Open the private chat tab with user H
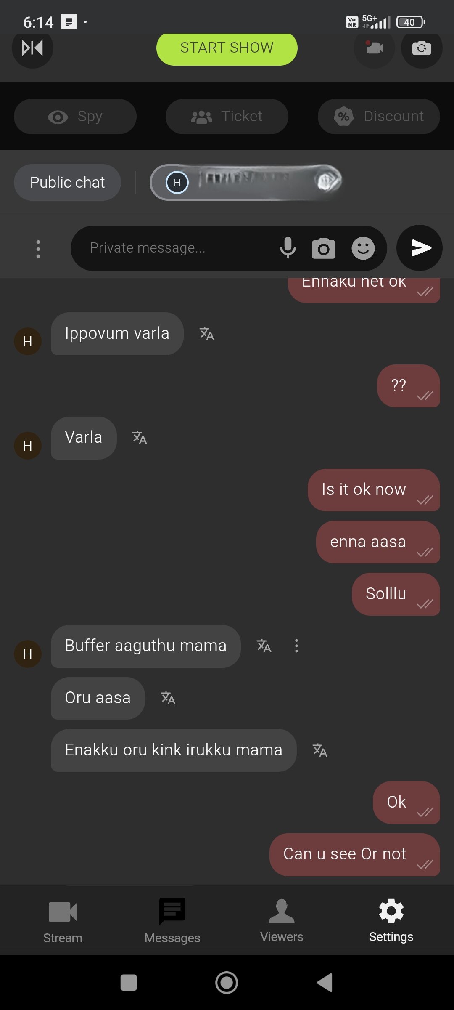 tap(245, 182)
